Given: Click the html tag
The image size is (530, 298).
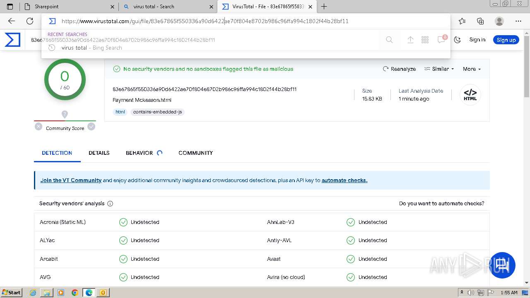Looking at the screenshot, I should (x=120, y=112).
